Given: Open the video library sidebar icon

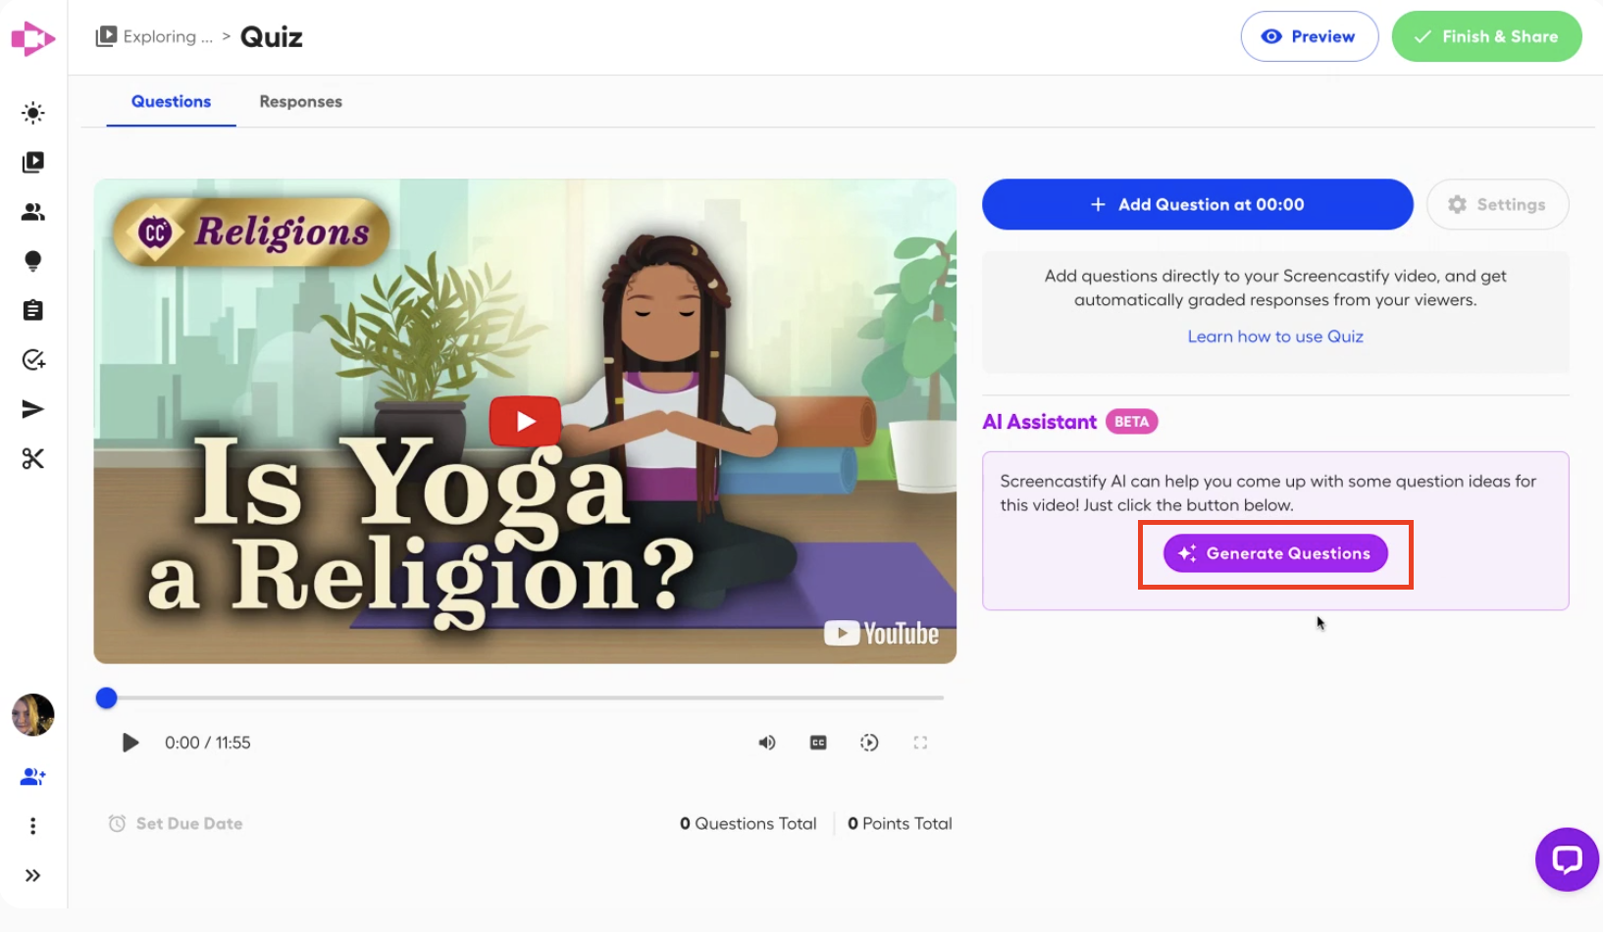Looking at the screenshot, I should (33, 162).
